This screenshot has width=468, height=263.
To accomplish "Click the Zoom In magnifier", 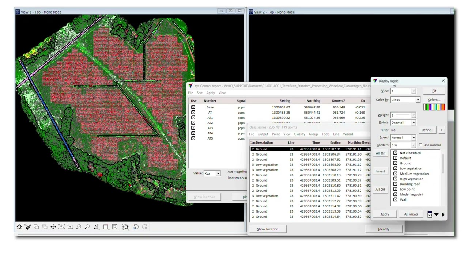I will [x=79, y=227].
